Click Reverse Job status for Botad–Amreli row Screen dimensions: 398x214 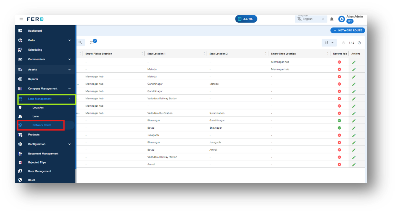coord(339,150)
